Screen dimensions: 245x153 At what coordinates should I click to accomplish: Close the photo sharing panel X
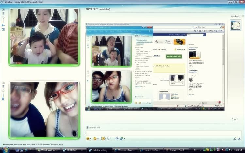[x=243, y=16]
